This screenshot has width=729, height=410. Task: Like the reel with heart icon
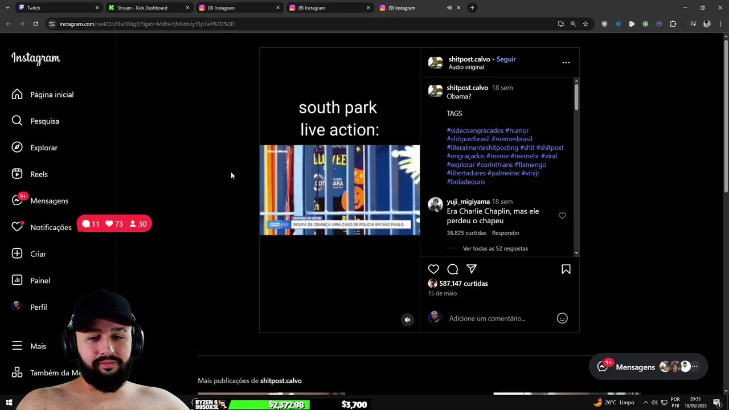point(433,269)
